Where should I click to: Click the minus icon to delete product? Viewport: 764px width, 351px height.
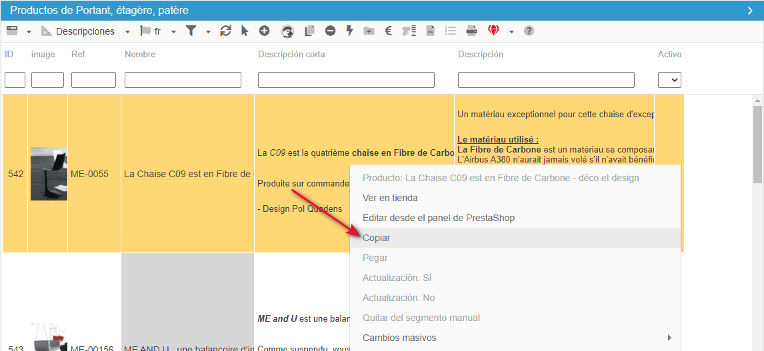tap(330, 31)
